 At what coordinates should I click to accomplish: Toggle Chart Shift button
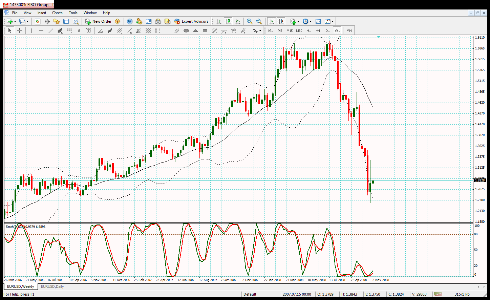(x=281, y=21)
